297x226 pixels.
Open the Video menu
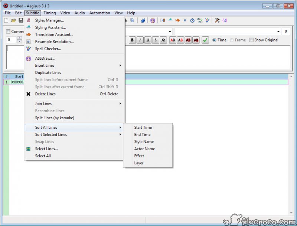[65, 13]
